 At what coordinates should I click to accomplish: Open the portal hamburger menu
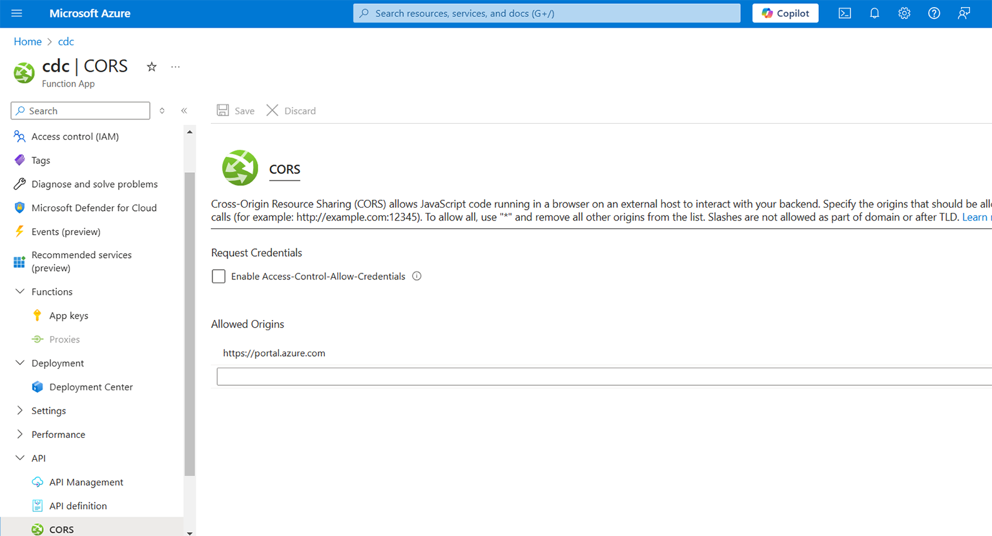(17, 13)
